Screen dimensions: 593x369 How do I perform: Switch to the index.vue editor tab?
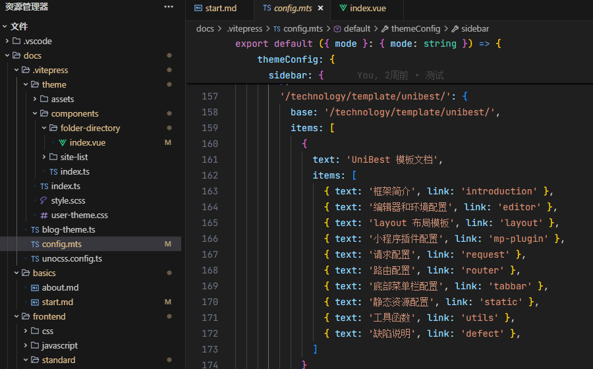367,9
